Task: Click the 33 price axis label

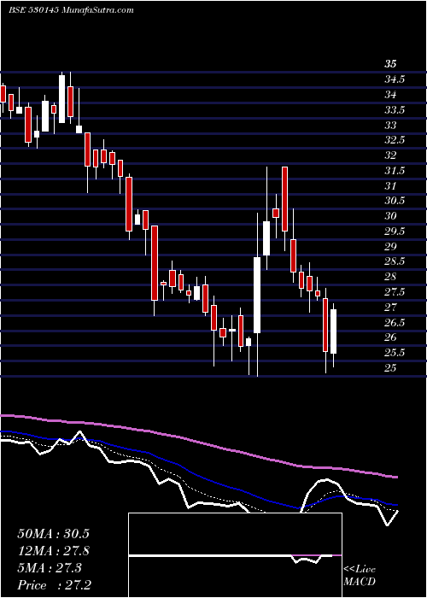Action: coord(390,125)
